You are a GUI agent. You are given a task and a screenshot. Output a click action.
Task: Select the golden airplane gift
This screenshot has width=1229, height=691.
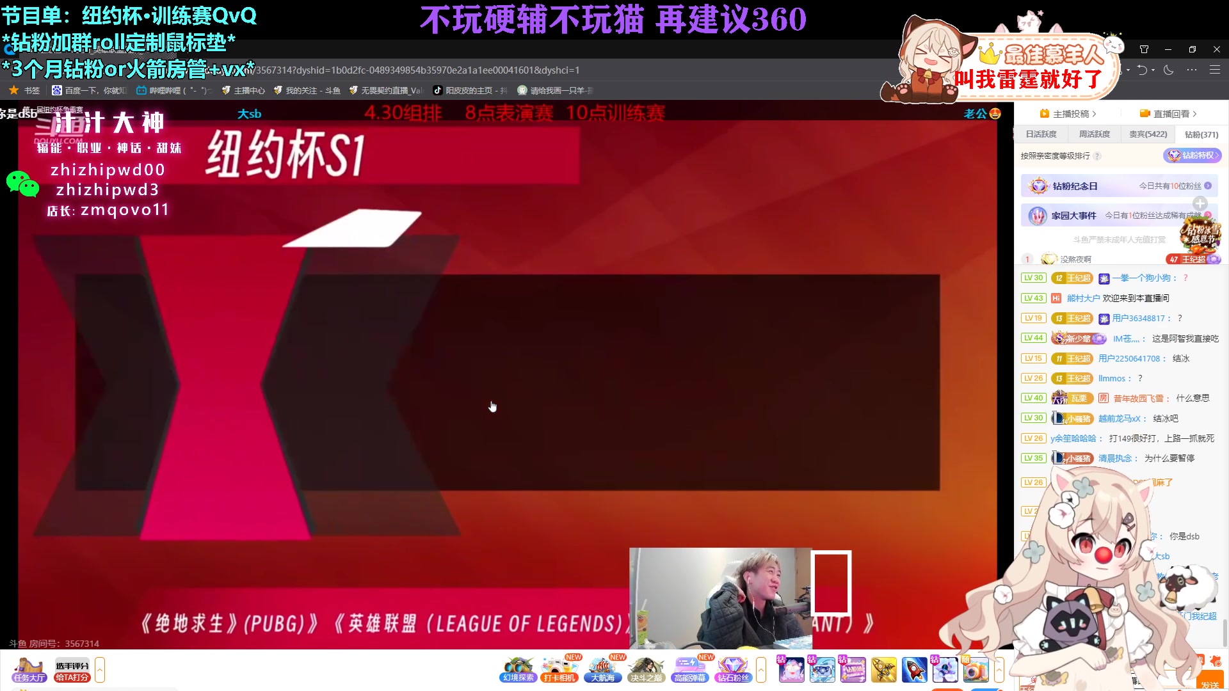(x=884, y=670)
